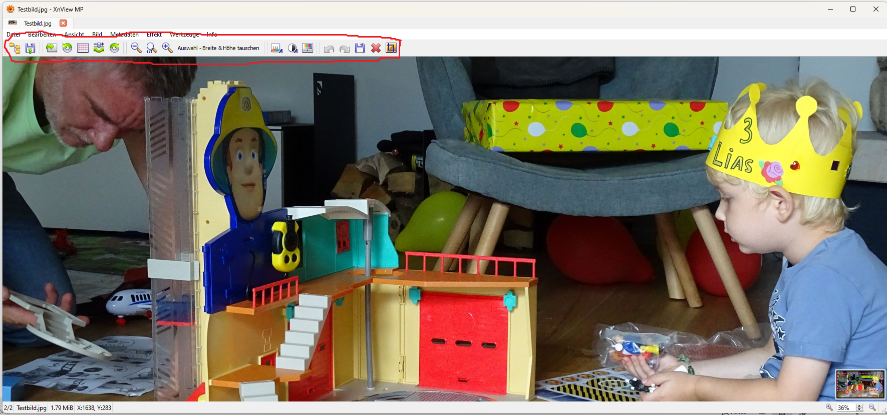Viewport: 887px width, 415px height.
Task: Expand the Werkzeuge menu
Action: (184, 35)
